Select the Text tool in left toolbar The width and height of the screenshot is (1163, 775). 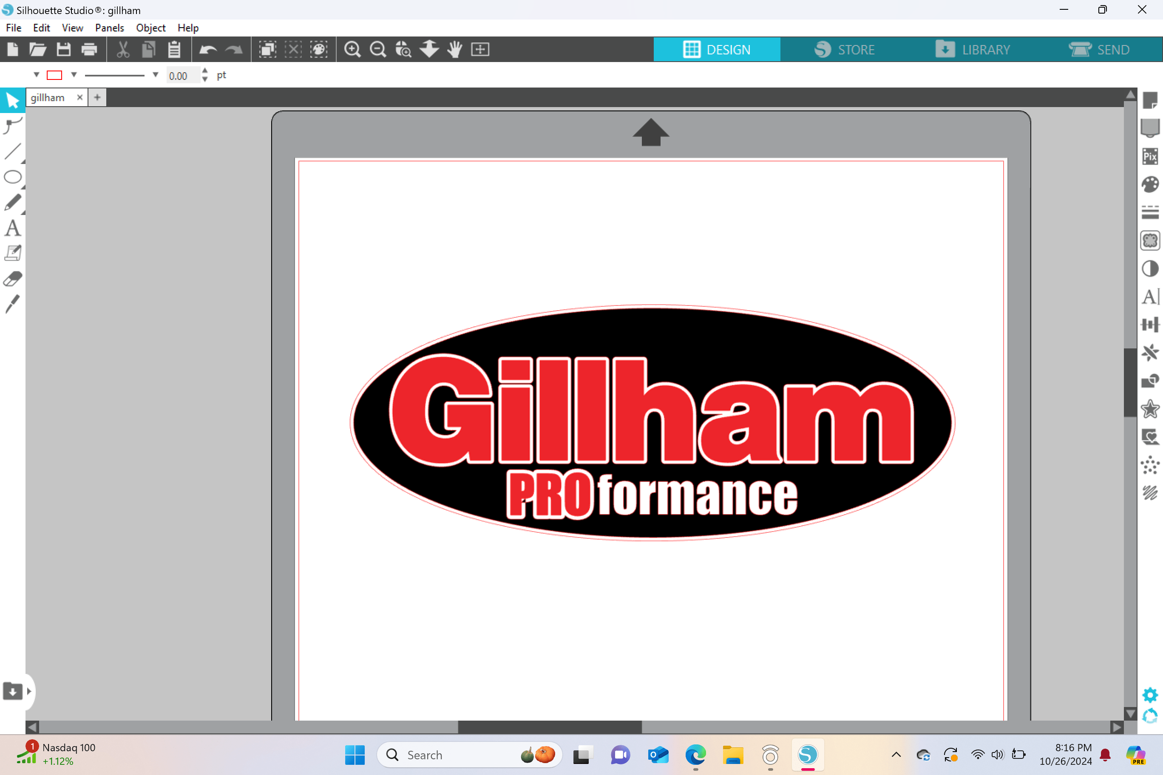(x=12, y=228)
